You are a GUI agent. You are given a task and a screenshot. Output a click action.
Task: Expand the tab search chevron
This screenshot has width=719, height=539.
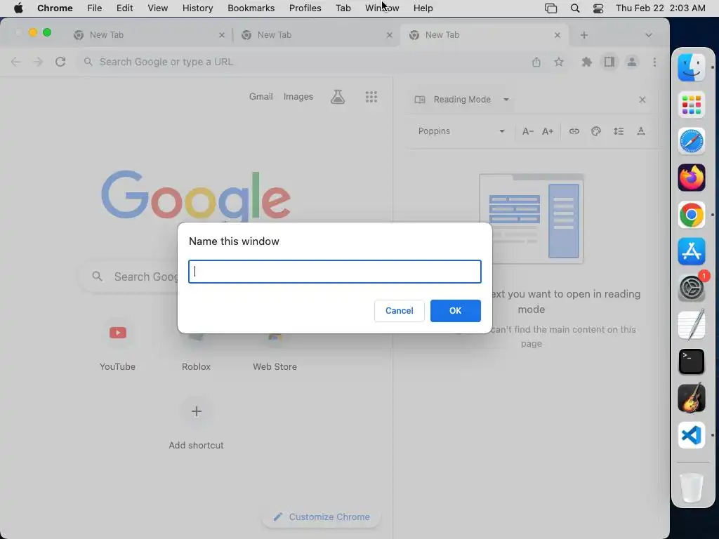click(x=648, y=35)
